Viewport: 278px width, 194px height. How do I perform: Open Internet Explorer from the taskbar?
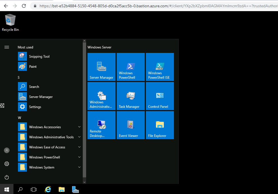48,189
